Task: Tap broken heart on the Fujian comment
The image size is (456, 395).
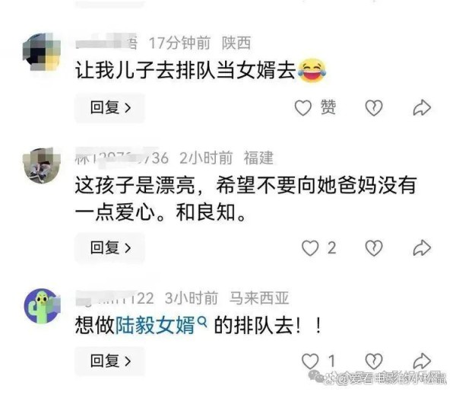Action: pos(374,248)
